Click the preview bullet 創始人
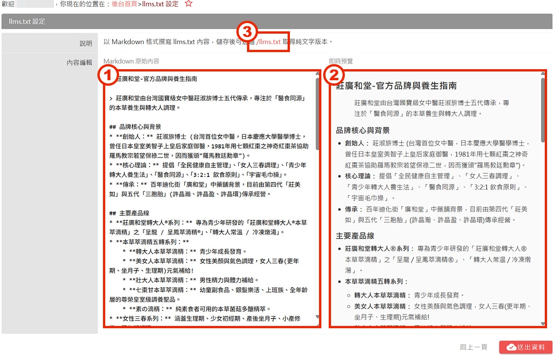Screen dimensions: 554x355 [x=356, y=143]
